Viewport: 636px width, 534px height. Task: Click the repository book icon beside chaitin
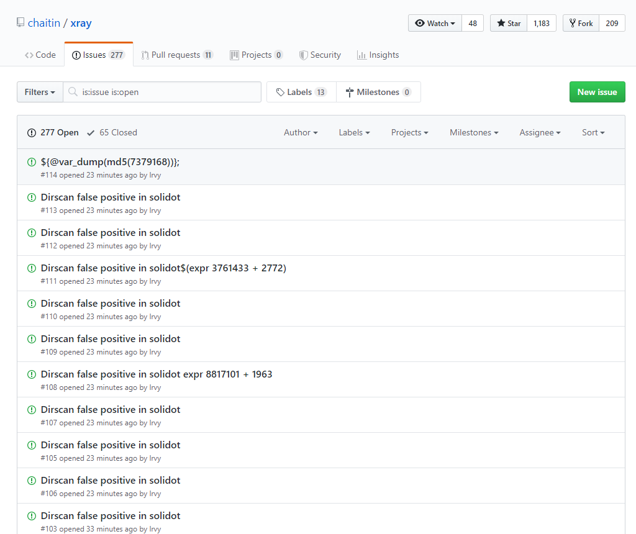[x=20, y=23]
